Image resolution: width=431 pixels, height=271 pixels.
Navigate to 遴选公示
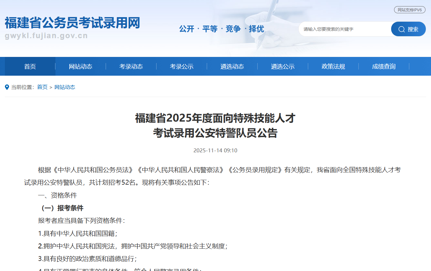[x=283, y=66]
